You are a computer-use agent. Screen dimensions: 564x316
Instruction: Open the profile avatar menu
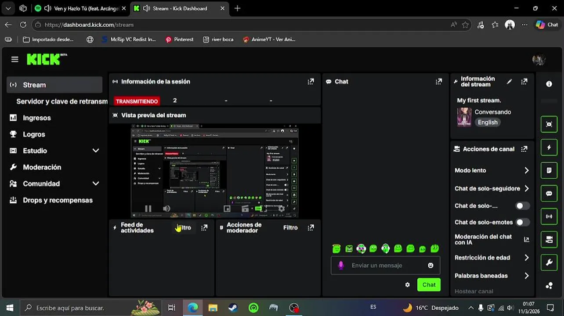(539, 60)
